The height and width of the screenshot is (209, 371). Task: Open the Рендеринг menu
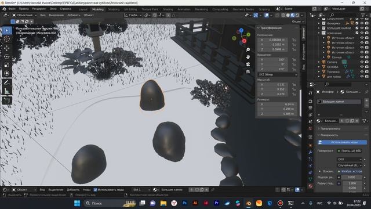tap(39, 9)
